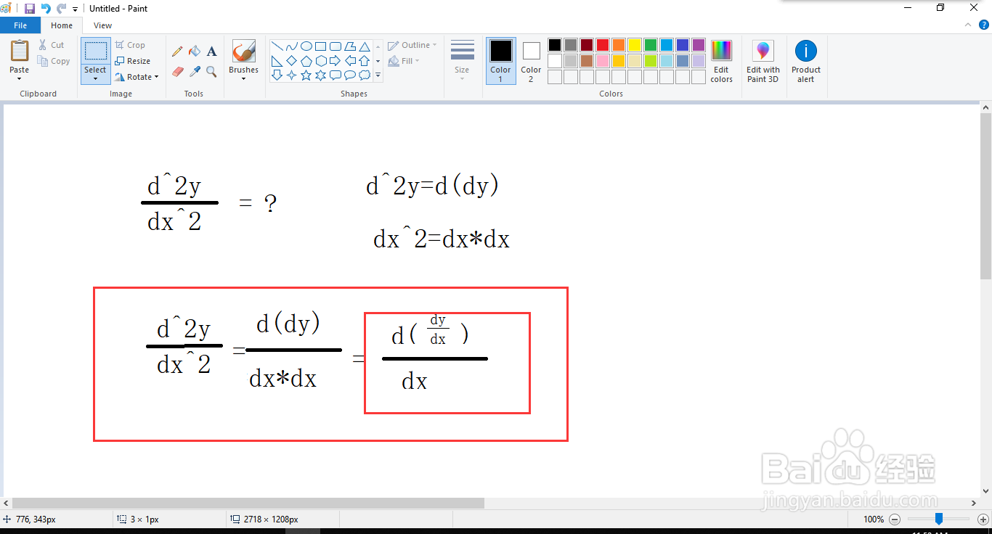Select the oval shape

[306, 46]
